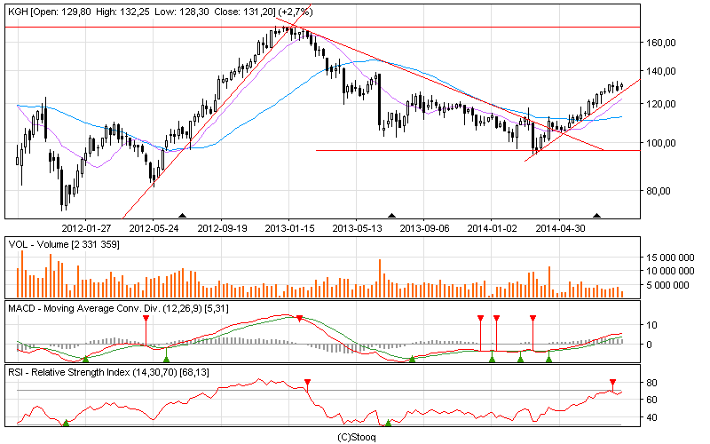This screenshot has height=444, width=710.
Task: Select the 160,00 price axis label
Action: pos(661,43)
